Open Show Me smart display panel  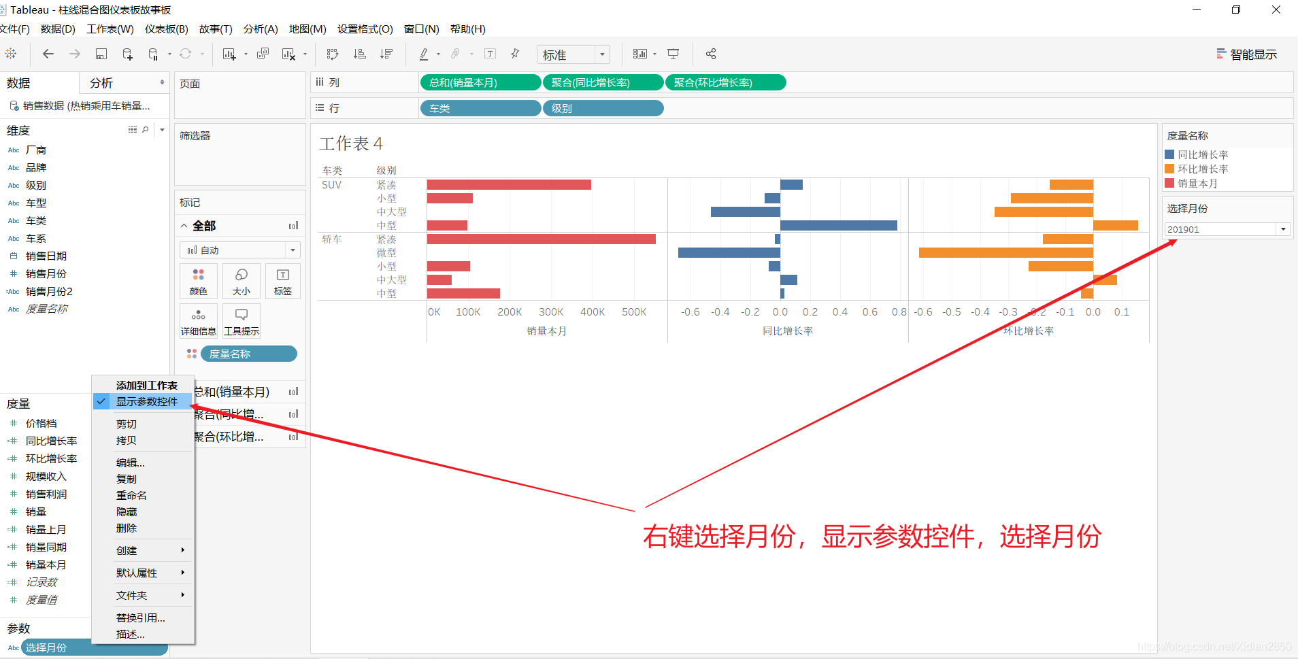point(1246,54)
